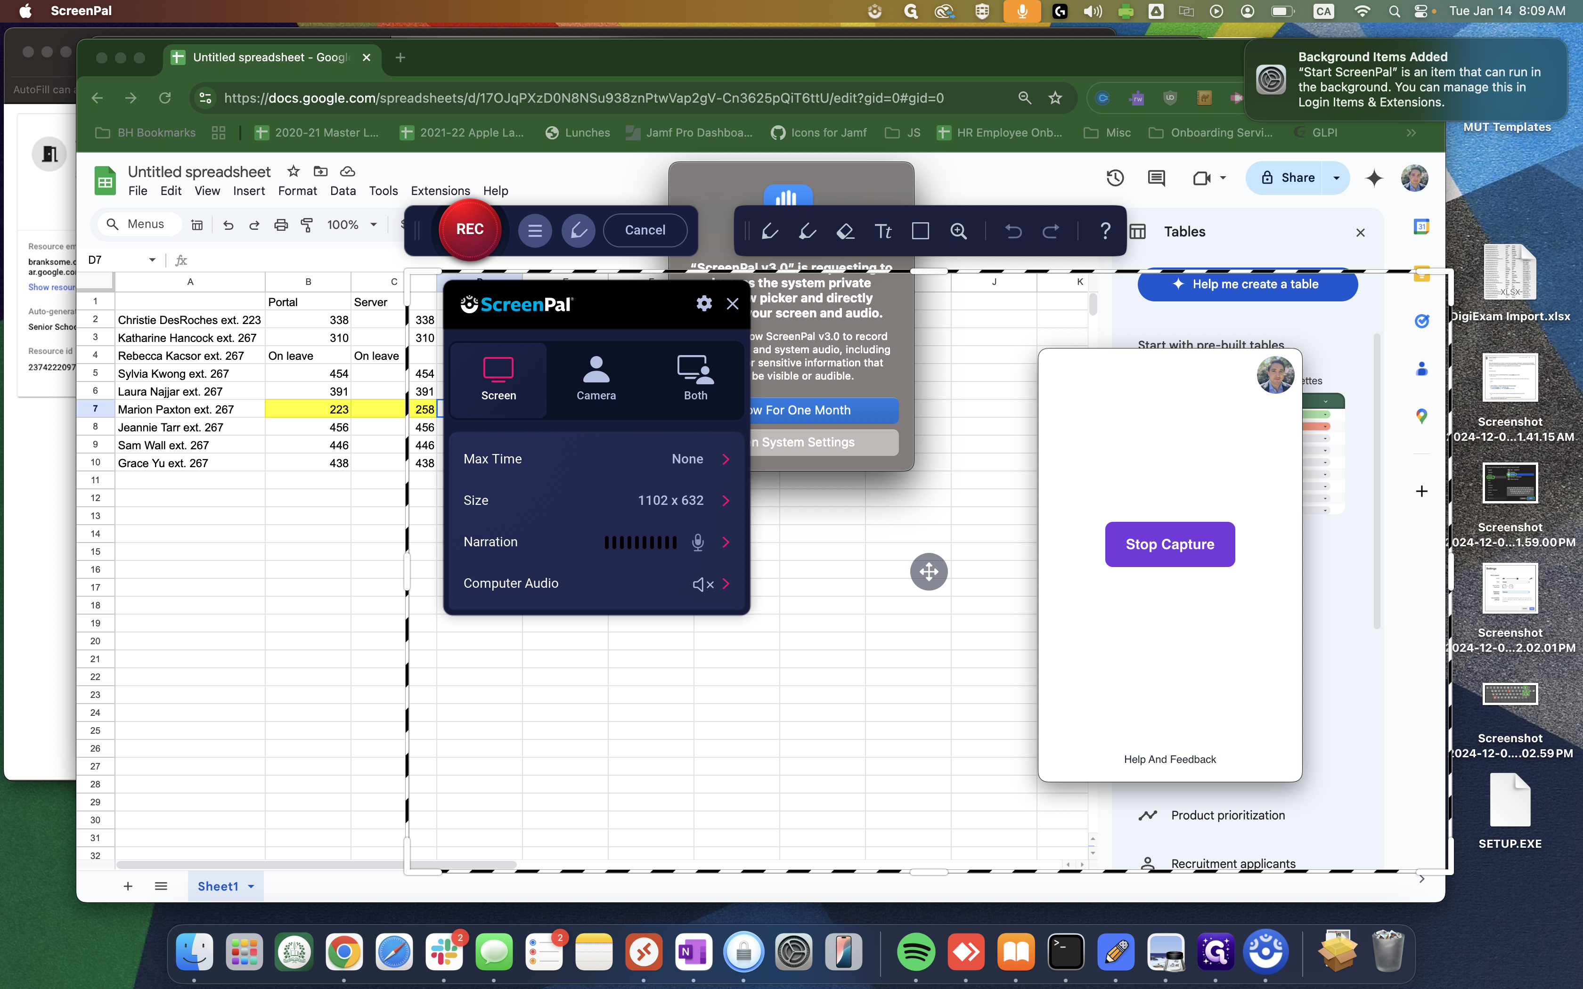Open ScreenPal recorder menu hamburger icon
This screenshot has width=1583, height=989.
535,230
